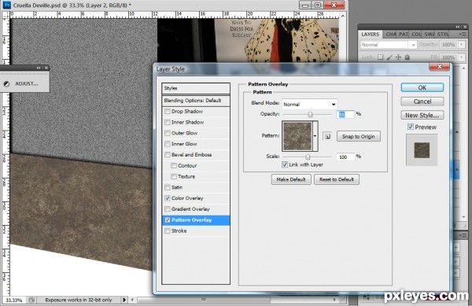The image size is (472, 306).
Task: Toggle the Link with Layer checkbox
Action: click(x=285, y=164)
